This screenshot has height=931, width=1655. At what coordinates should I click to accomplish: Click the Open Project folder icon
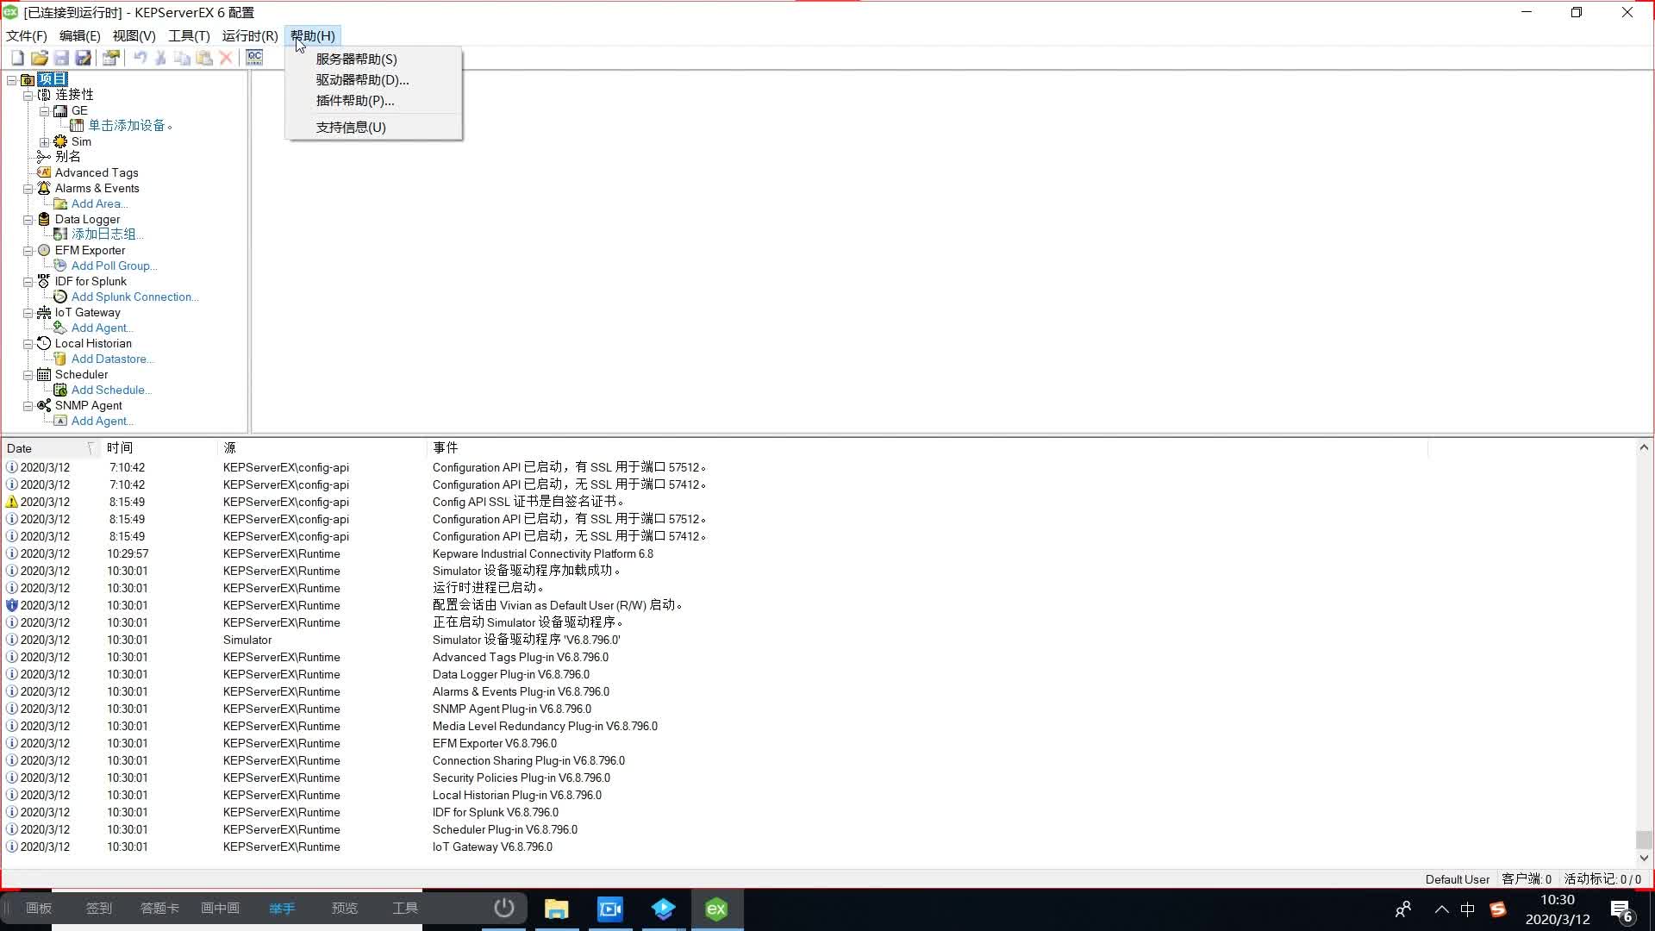(39, 58)
